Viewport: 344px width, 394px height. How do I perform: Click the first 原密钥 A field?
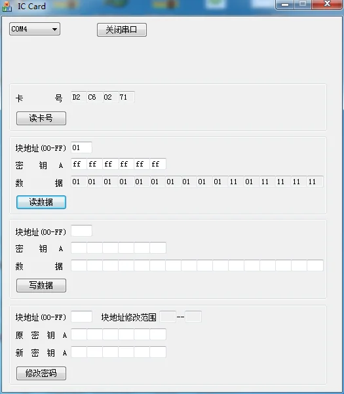coord(79,334)
